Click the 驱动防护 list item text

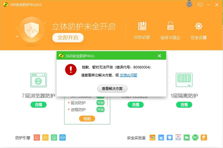coord(78,103)
